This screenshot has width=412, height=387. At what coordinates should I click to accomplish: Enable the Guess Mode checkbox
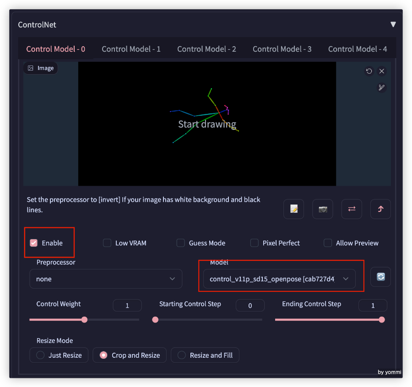click(180, 243)
